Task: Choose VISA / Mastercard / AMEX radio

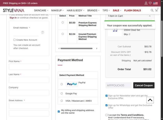Action: [62, 101]
